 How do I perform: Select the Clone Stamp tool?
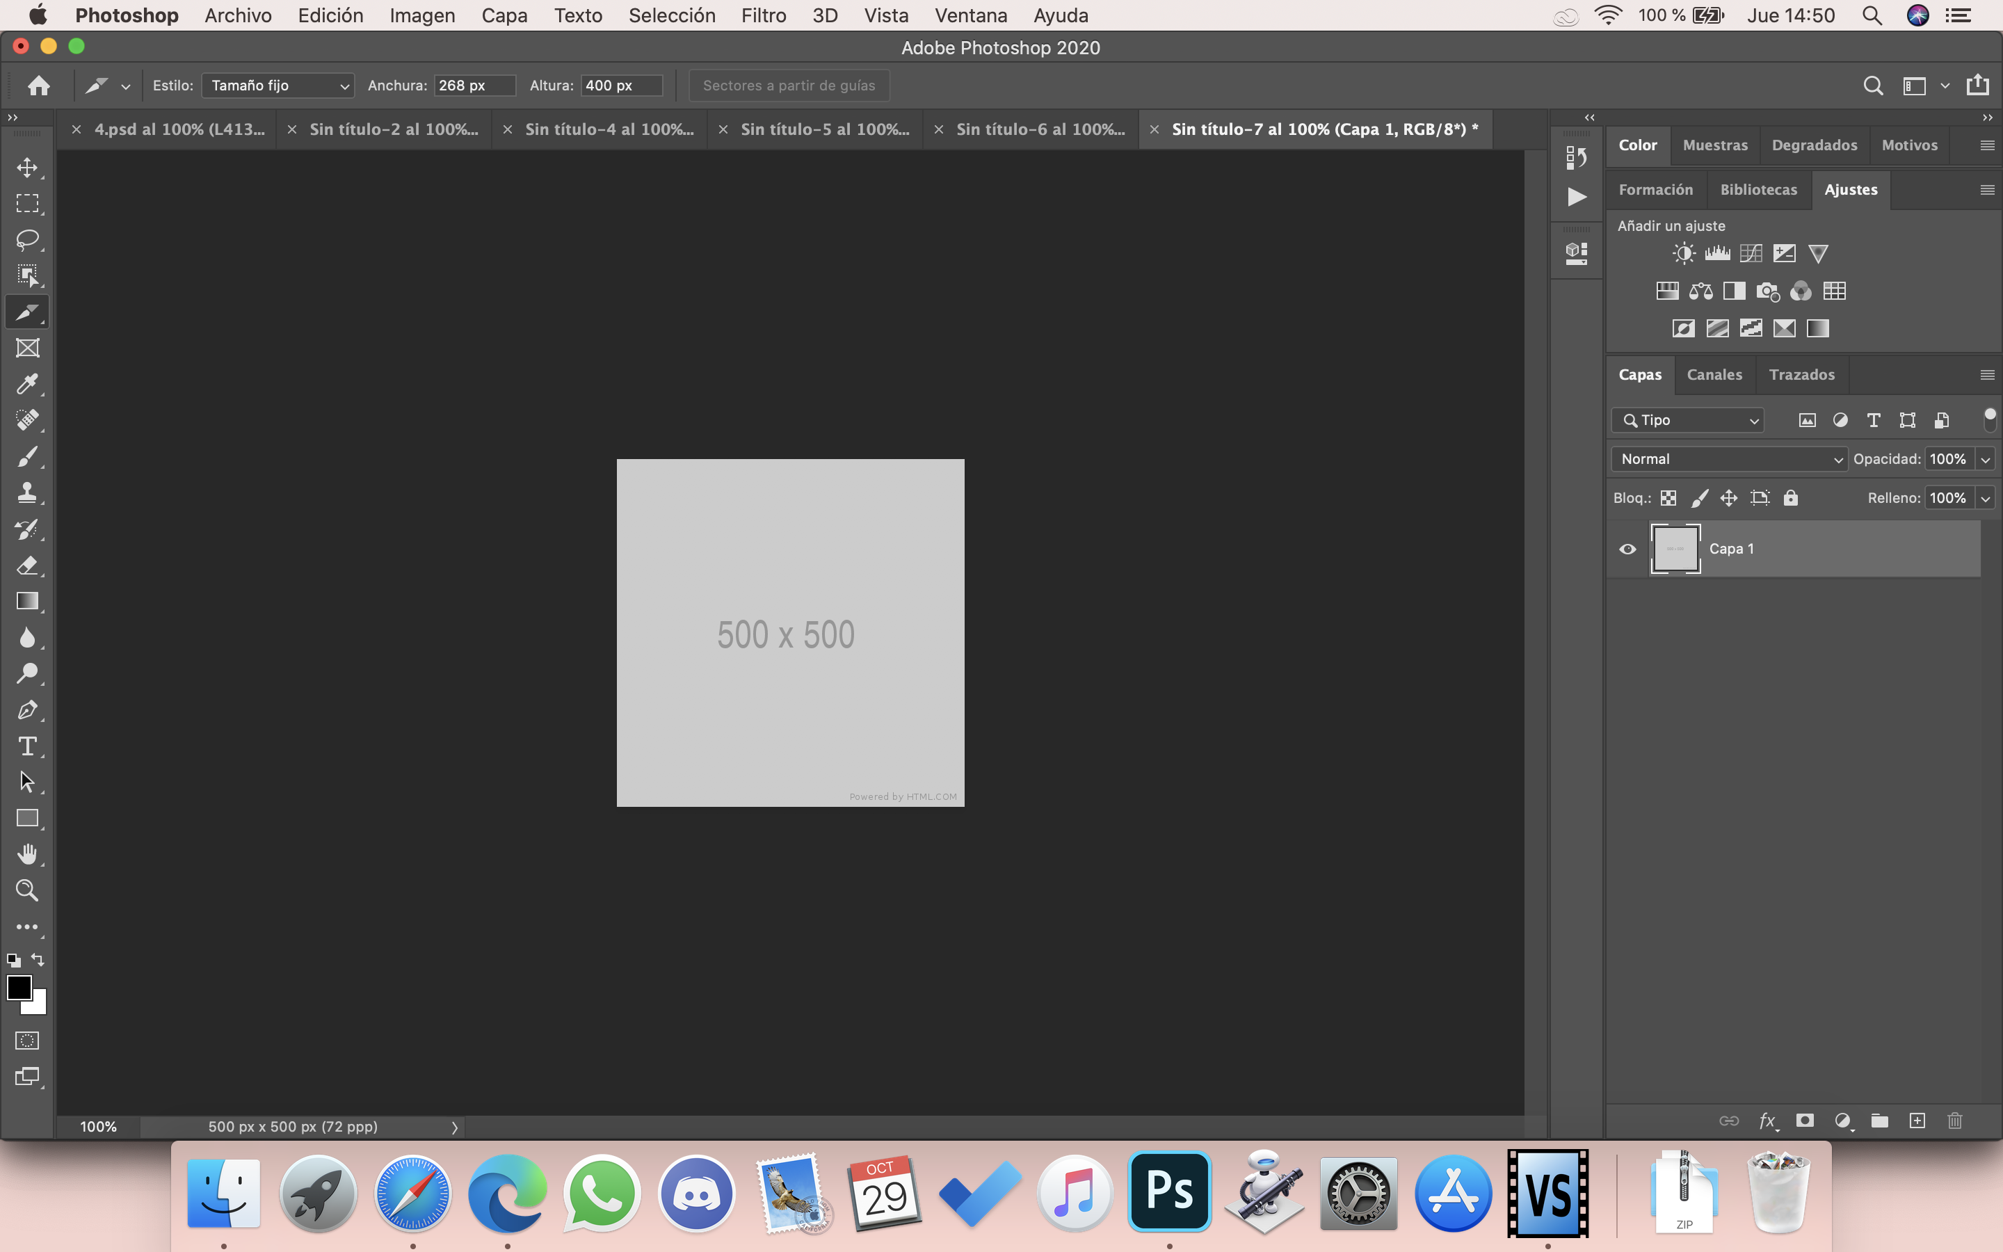point(27,492)
